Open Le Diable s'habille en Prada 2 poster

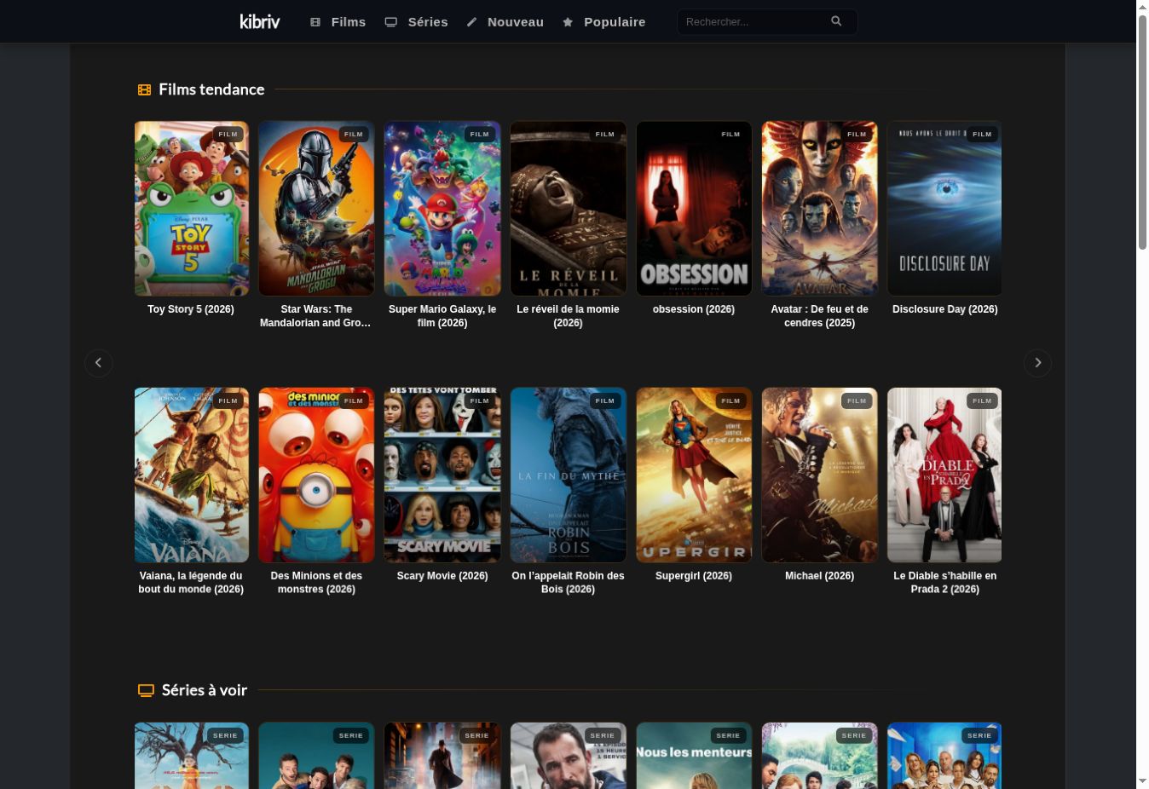944,475
